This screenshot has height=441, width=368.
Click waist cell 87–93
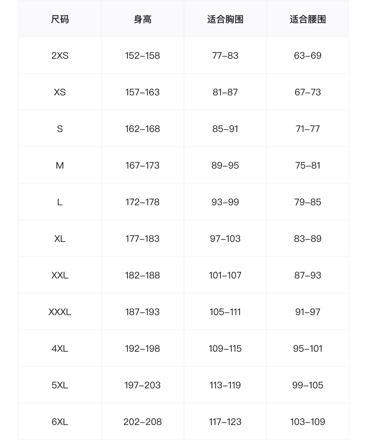point(308,275)
